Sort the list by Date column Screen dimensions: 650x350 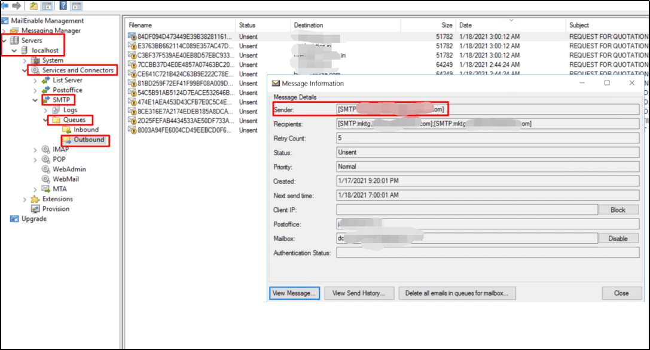coord(511,25)
